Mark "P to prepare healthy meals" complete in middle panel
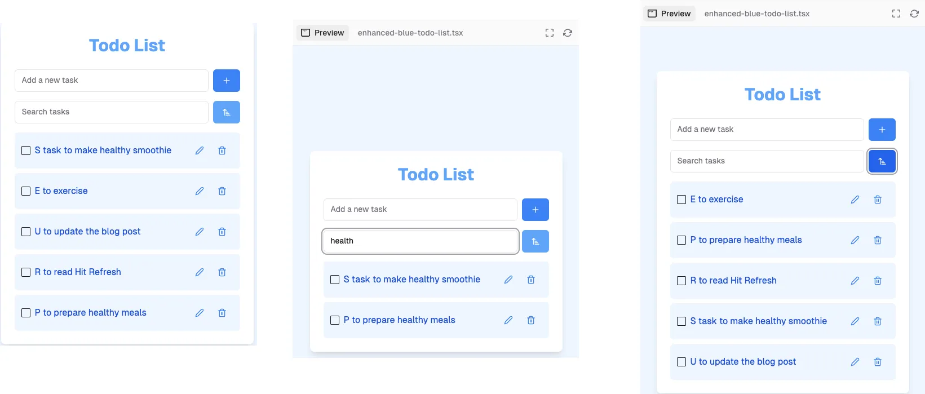 click(x=334, y=320)
